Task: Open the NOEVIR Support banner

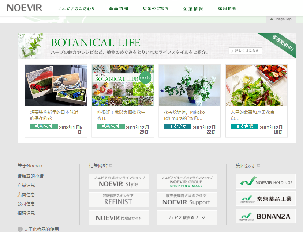Action: click(x=187, y=200)
